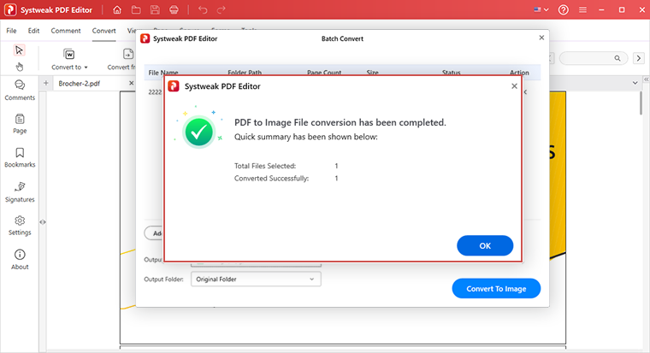Image resolution: width=650 pixels, height=353 pixels.
Task: Click the Open folder icon
Action: coord(136,10)
